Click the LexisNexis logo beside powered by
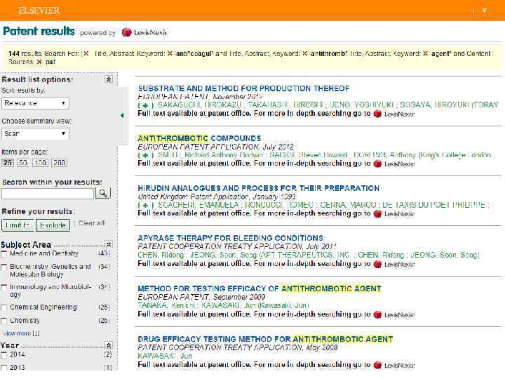 pyautogui.click(x=144, y=32)
